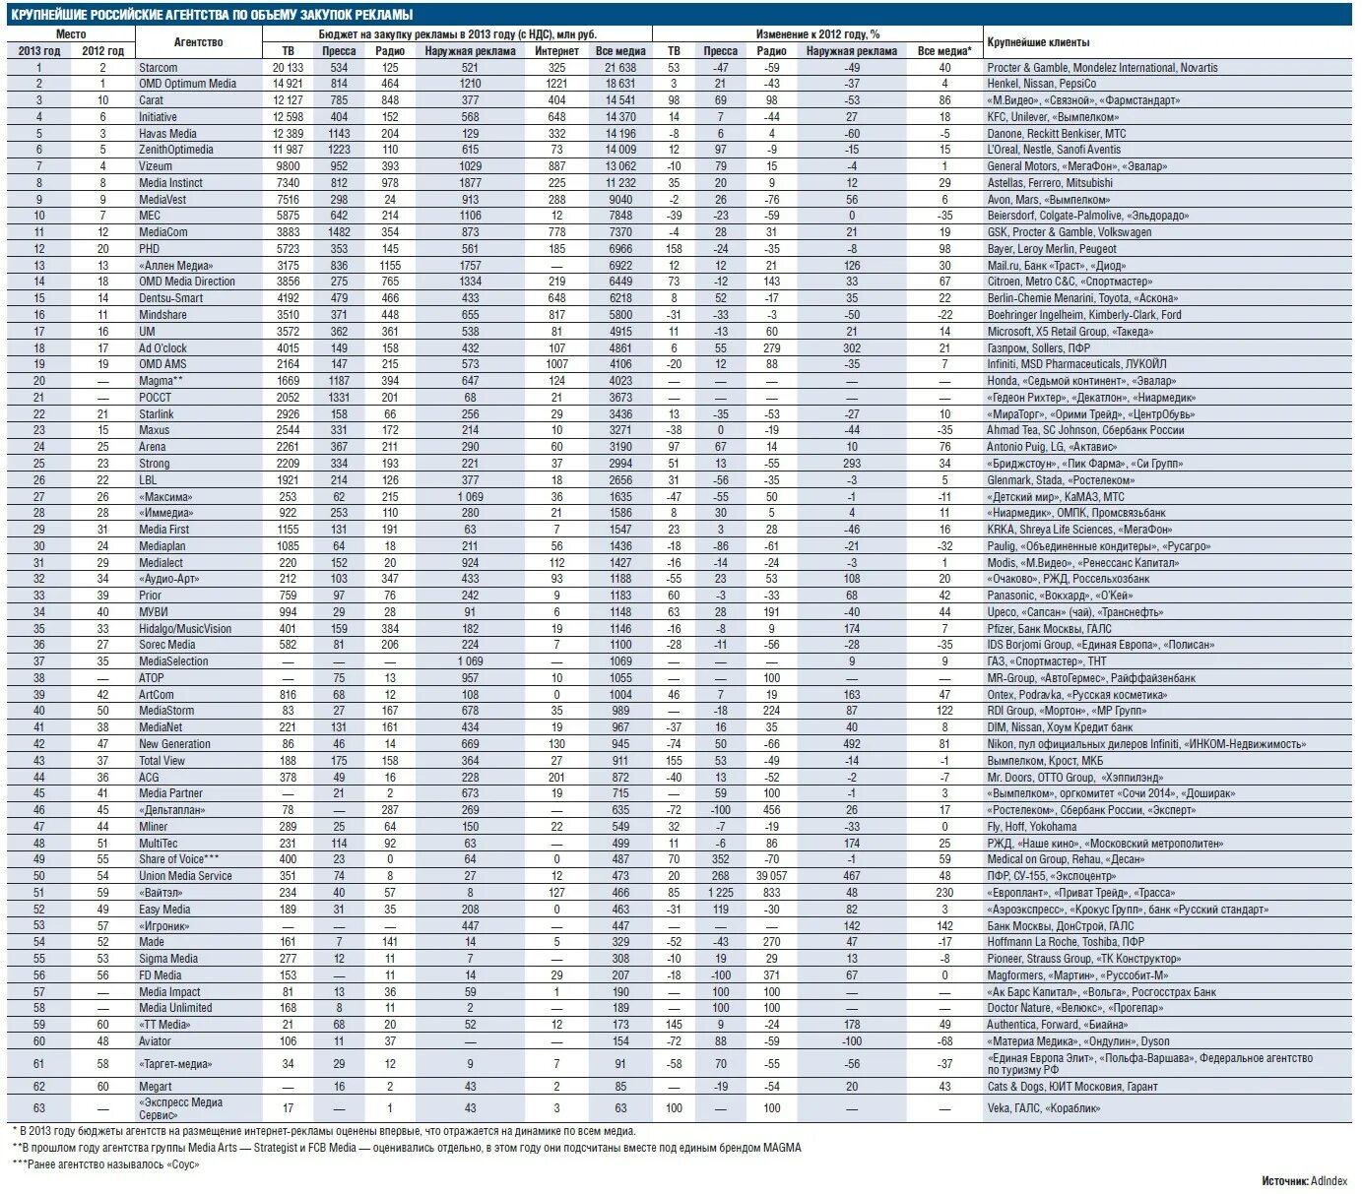The image size is (1362, 1194).
Task: Click the Крупнейшие клиенты column header
Action: point(1038,42)
